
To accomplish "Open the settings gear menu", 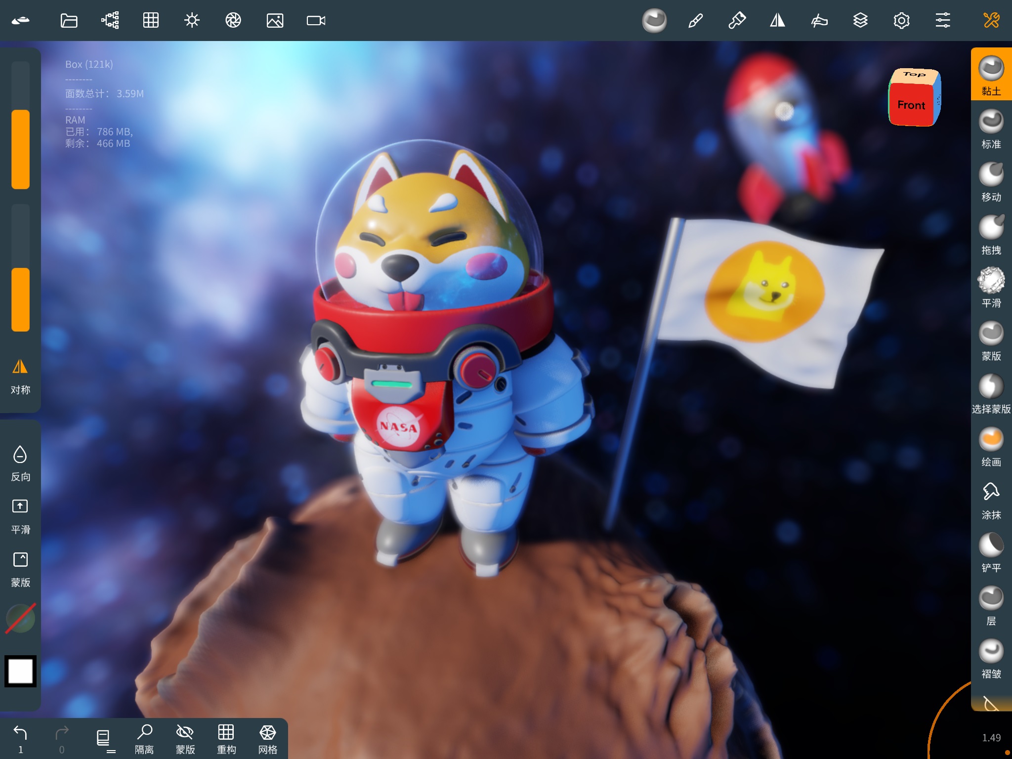I will pyautogui.click(x=902, y=20).
